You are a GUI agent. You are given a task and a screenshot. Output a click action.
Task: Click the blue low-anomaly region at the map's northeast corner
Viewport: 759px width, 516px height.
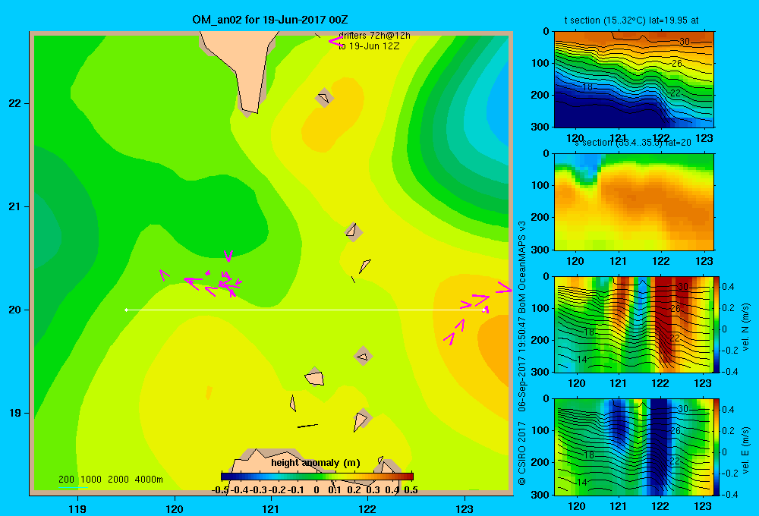pos(499,106)
